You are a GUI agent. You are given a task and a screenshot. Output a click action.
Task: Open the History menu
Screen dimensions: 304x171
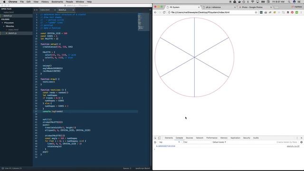coord(45,2)
